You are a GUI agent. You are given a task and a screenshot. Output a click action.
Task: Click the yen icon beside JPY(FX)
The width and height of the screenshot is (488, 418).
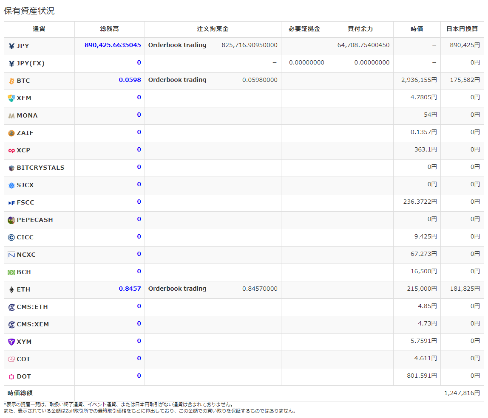11,63
